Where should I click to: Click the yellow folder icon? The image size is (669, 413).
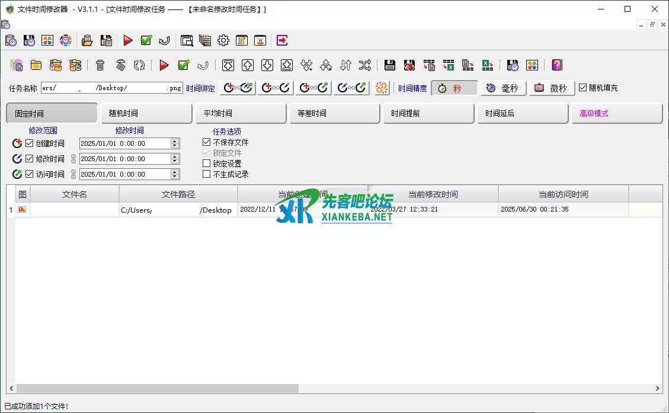coord(36,65)
